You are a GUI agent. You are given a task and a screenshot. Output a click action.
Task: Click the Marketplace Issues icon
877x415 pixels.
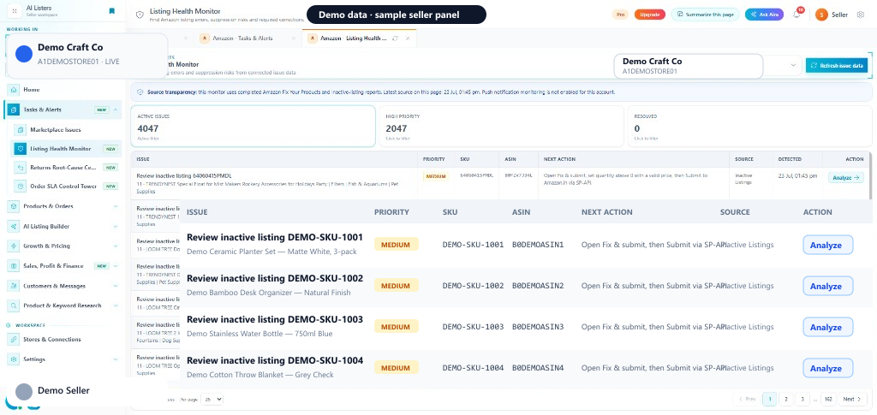pos(21,129)
